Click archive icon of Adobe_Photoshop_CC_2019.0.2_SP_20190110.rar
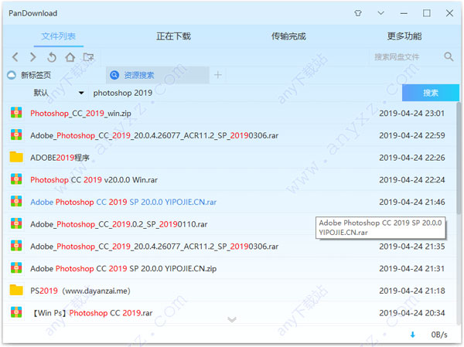Viewport: 464px width, 347px height. [x=16, y=223]
